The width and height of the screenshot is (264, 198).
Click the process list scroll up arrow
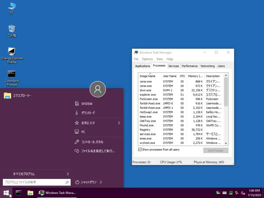click(226, 76)
